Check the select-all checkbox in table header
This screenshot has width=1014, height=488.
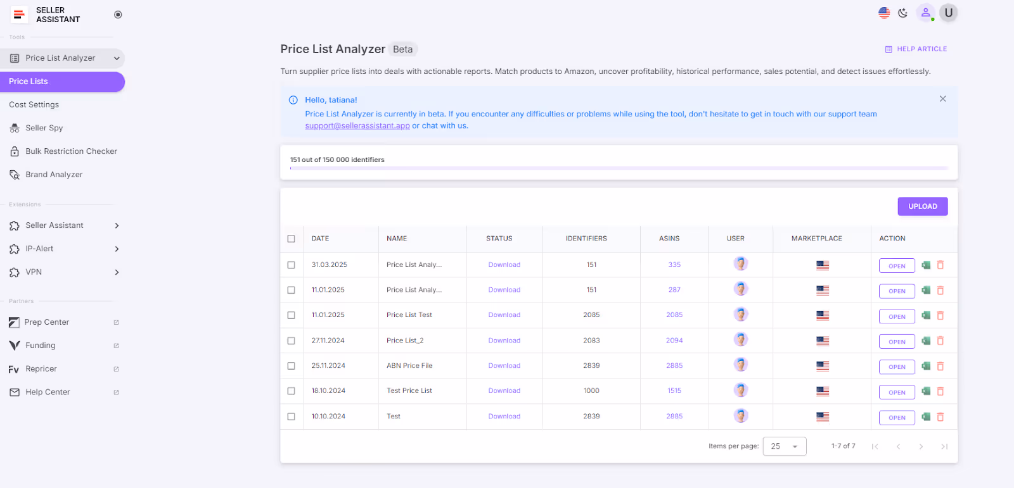pyautogui.click(x=292, y=239)
